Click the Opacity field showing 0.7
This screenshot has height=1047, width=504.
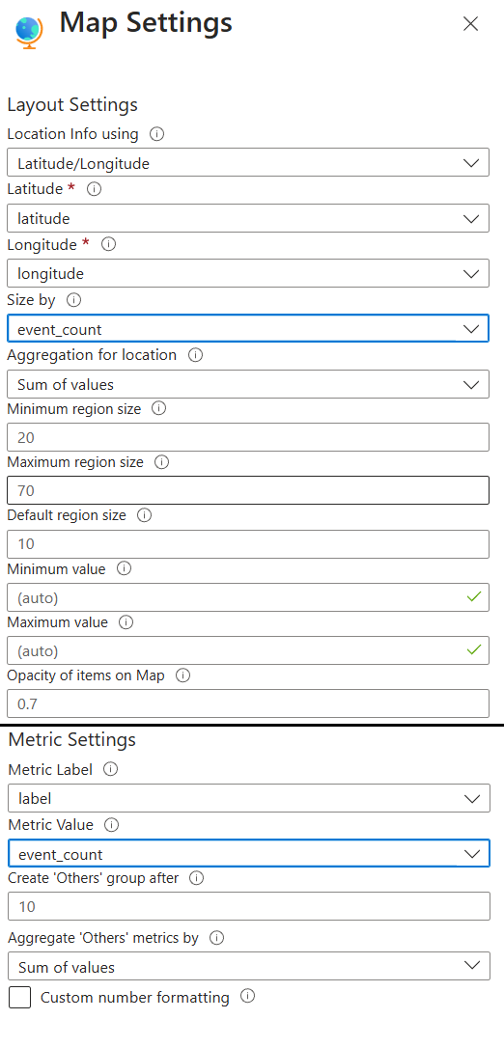(x=248, y=703)
